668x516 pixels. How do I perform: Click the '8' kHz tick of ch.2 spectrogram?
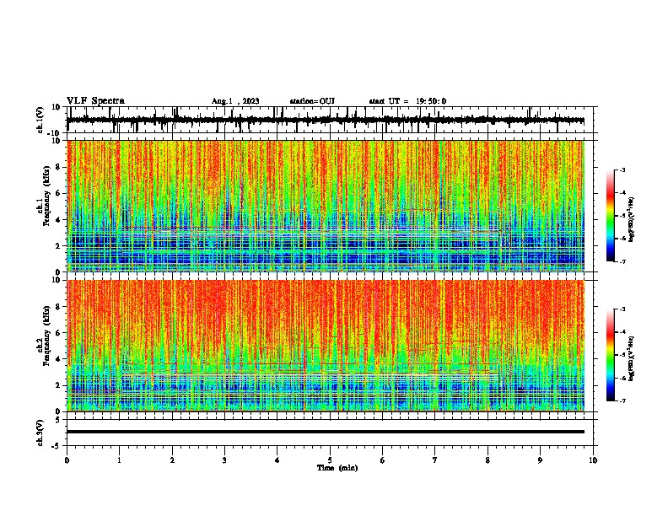tap(59, 307)
